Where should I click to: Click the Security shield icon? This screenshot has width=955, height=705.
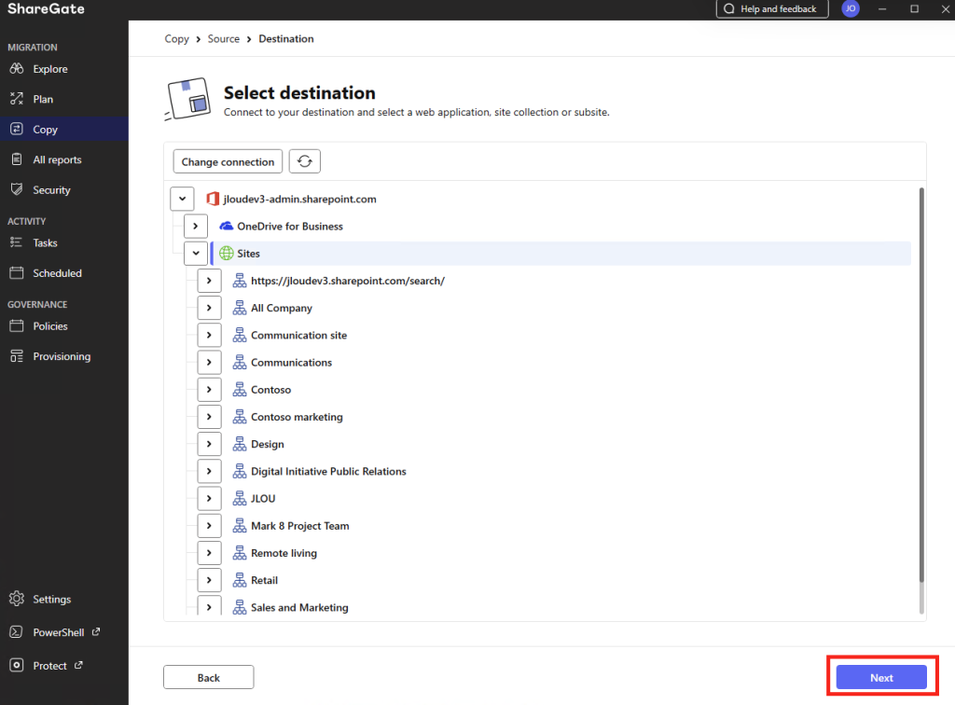click(17, 189)
